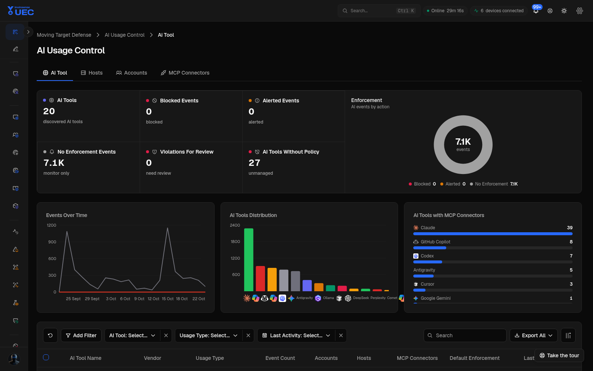Open the notifications bell icon

(x=536, y=11)
